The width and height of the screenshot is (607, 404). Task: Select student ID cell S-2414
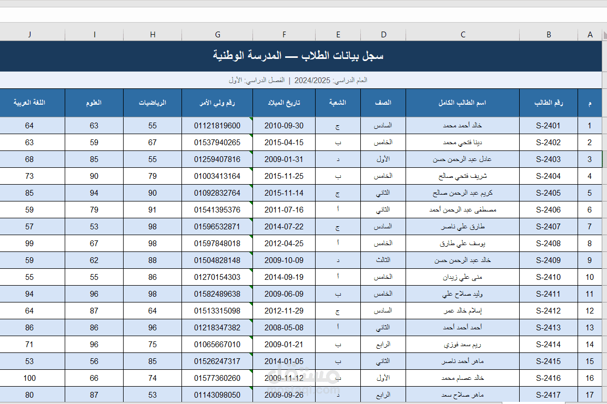pyautogui.click(x=549, y=345)
